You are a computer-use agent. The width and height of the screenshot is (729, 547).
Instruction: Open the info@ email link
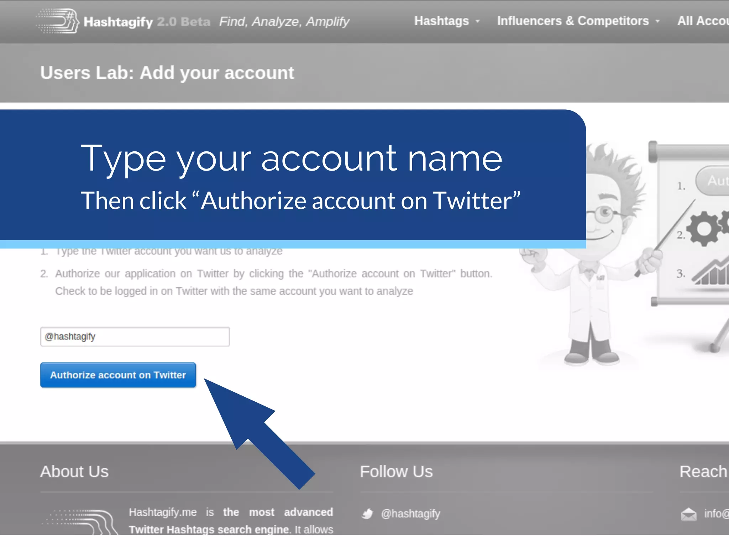(x=716, y=514)
